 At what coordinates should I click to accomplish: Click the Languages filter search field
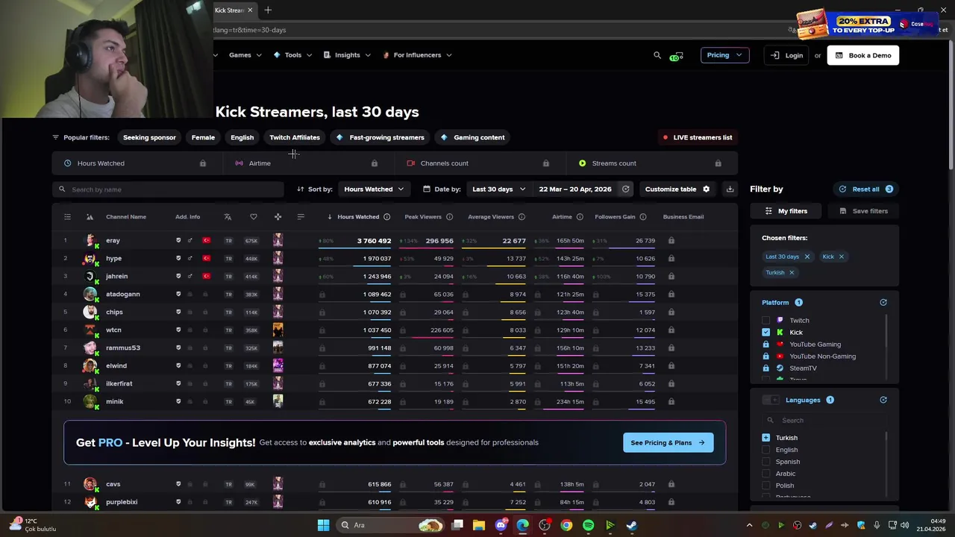click(824, 421)
